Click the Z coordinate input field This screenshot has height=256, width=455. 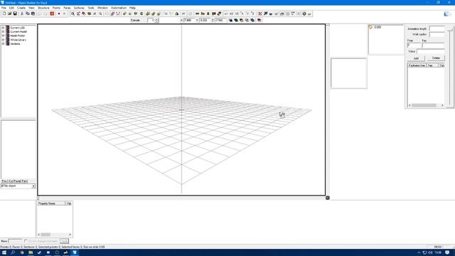pyautogui.click(x=220, y=21)
